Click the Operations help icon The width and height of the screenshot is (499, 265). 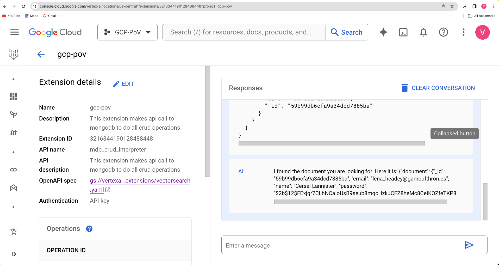tap(89, 229)
